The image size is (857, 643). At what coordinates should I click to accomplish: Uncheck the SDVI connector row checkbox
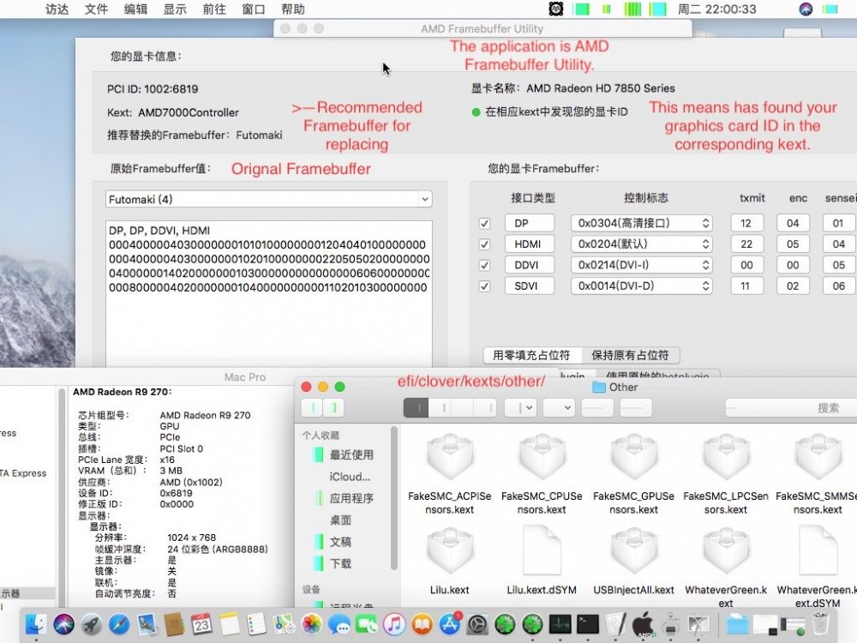click(x=484, y=286)
